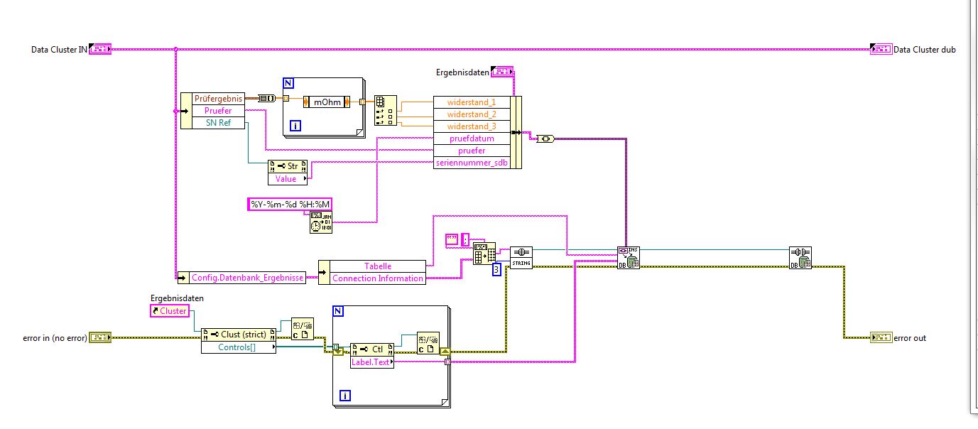
Task: Select upper For Loop N count terminal
Action: 288,83
